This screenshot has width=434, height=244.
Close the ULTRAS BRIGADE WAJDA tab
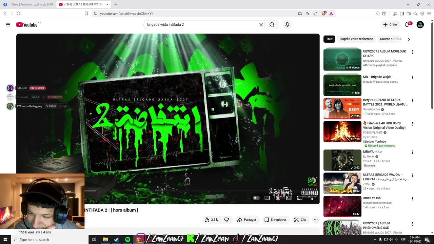pos(107,4)
